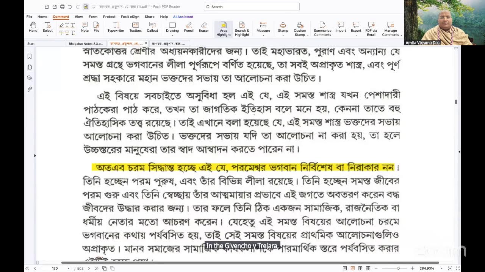
Task: Switch to the Home tab
Action: coord(42,17)
